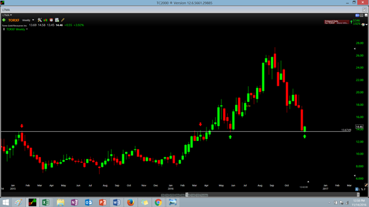Open the More Info delayed data link
This screenshot has height=207, width=369.
(x=342, y=23)
